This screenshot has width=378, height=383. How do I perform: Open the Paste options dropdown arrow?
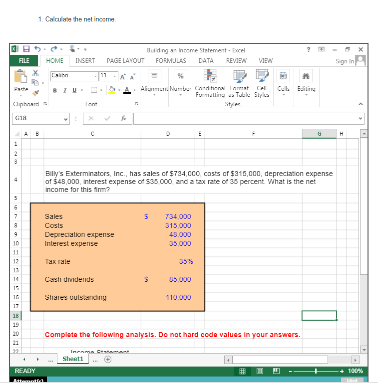21,96
